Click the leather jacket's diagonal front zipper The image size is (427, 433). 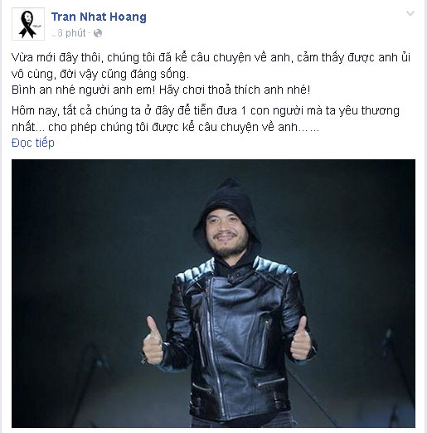tap(215, 346)
